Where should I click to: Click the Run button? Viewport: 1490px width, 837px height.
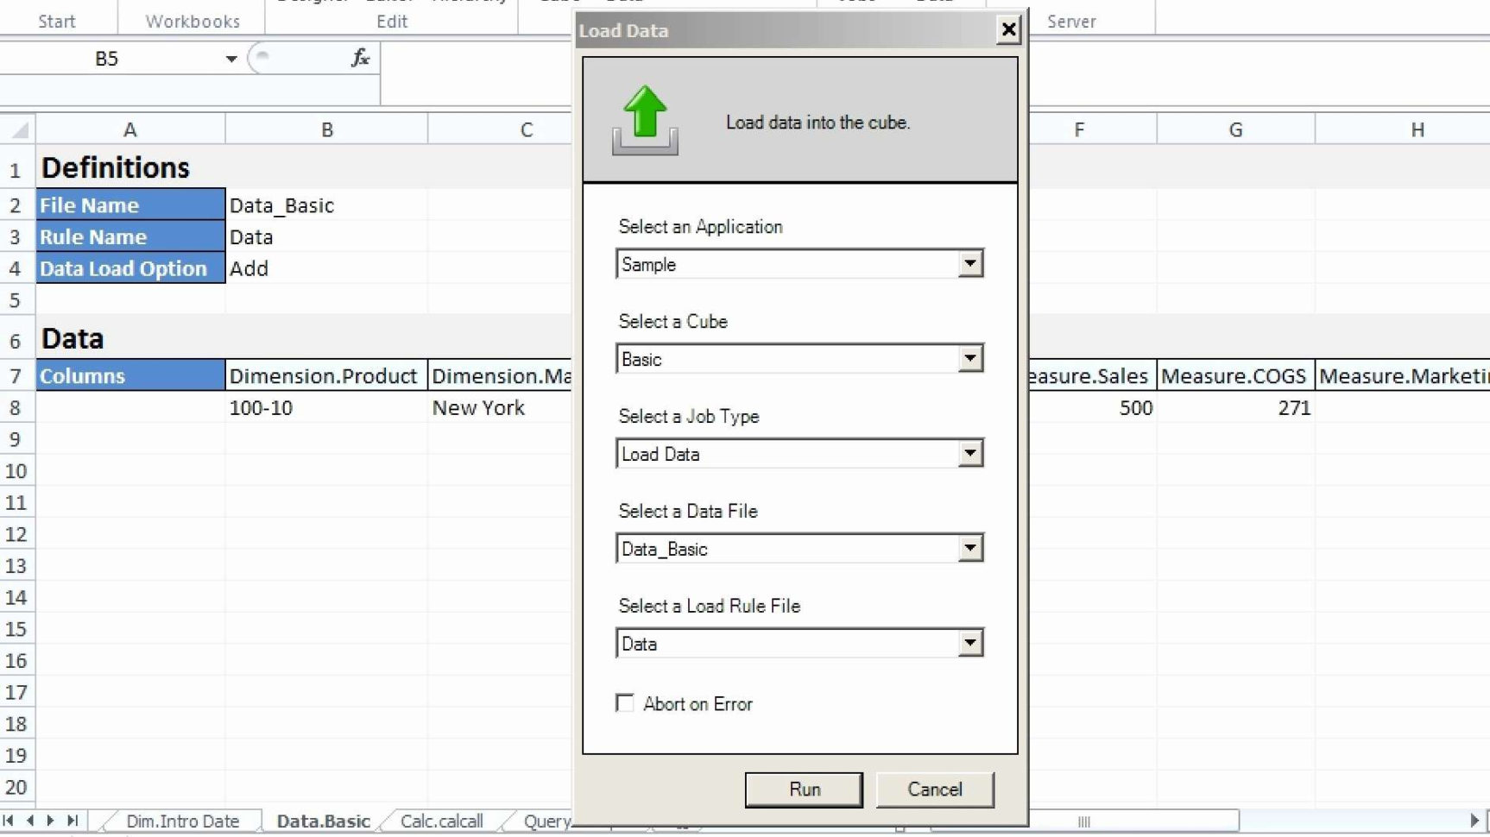point(803,789)
